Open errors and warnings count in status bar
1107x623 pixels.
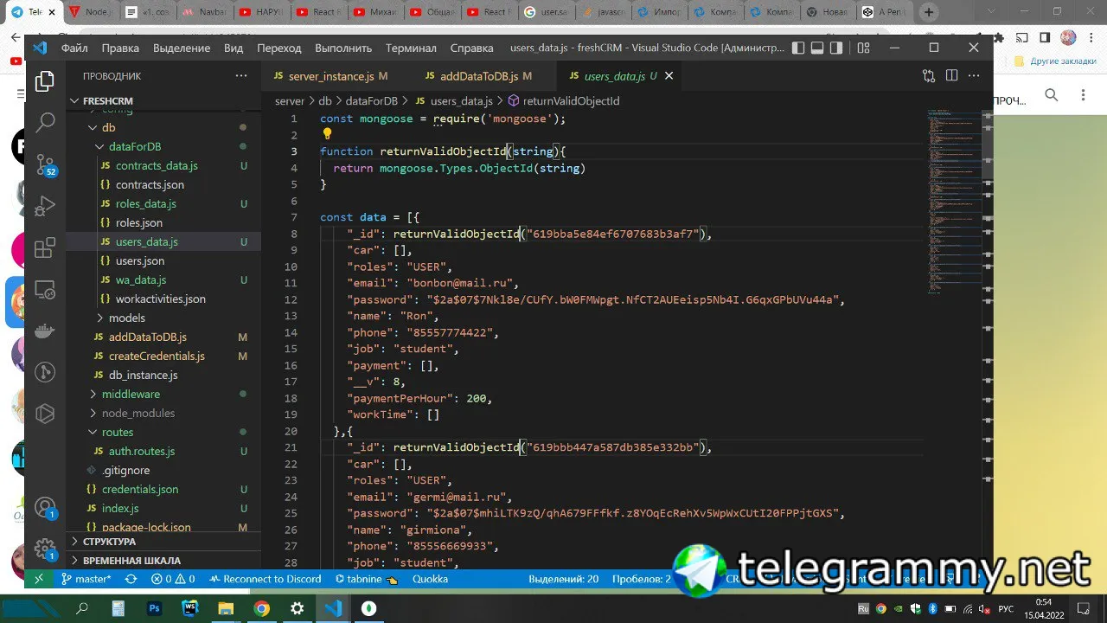(173, 579)
